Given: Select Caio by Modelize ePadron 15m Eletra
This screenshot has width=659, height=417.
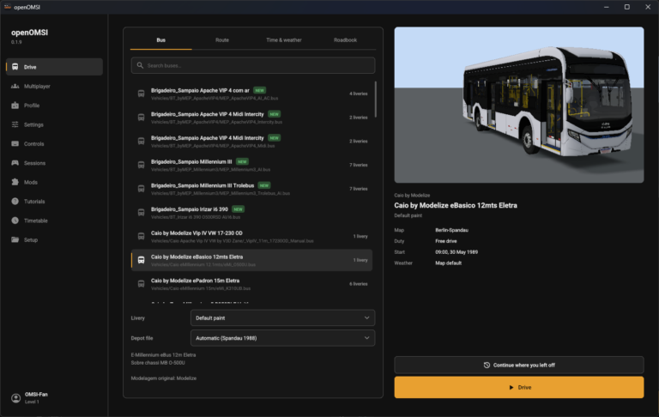Looking at the screenshot, I should tap(251, 284).
